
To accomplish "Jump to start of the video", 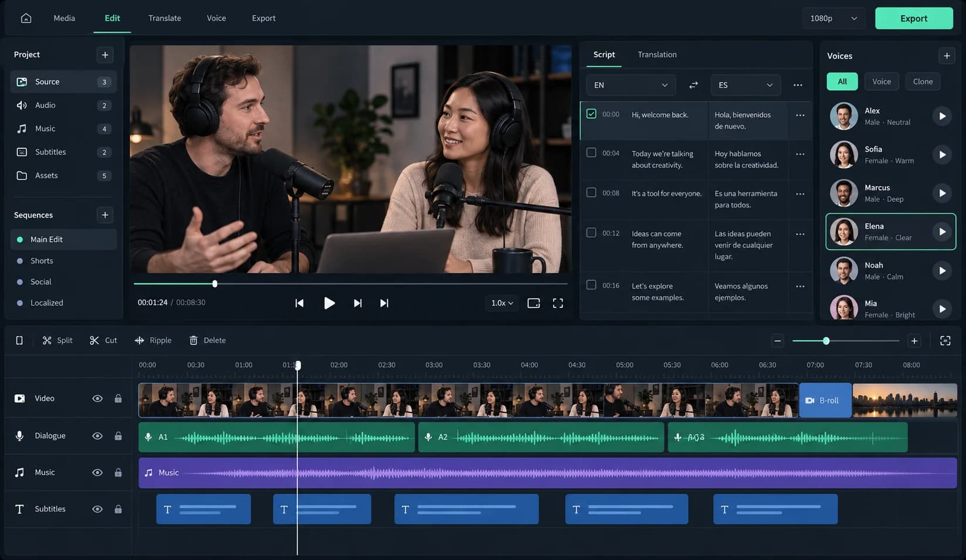I will tap(299, 303).
